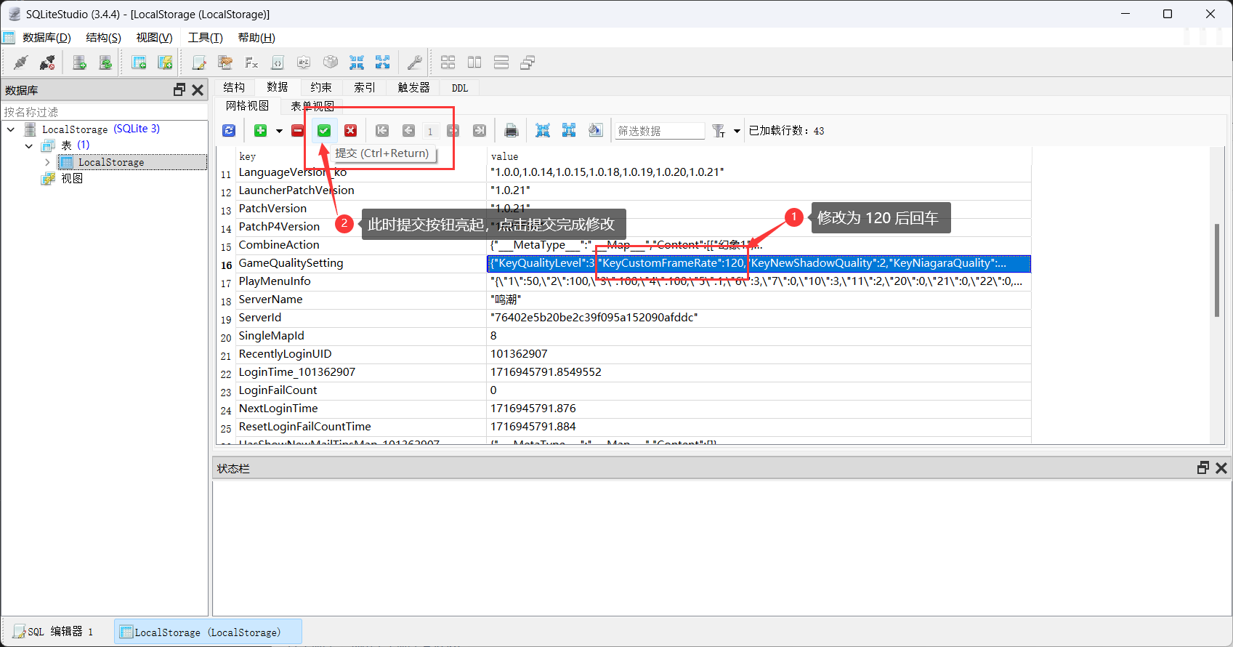Switch to 索引 tab
The image size is (1233, 647).
pos(365,87)
